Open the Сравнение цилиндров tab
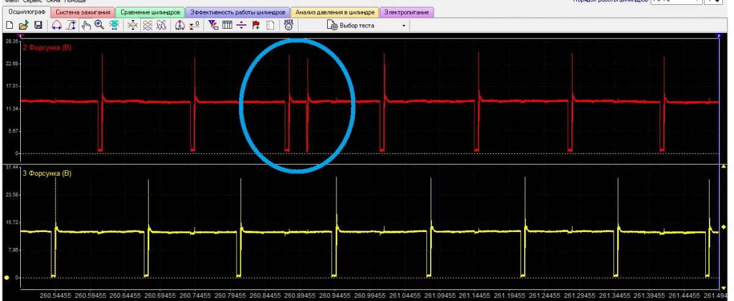This screenshot has height=301, width=734. pyautogui.click(x=150, y=12)
